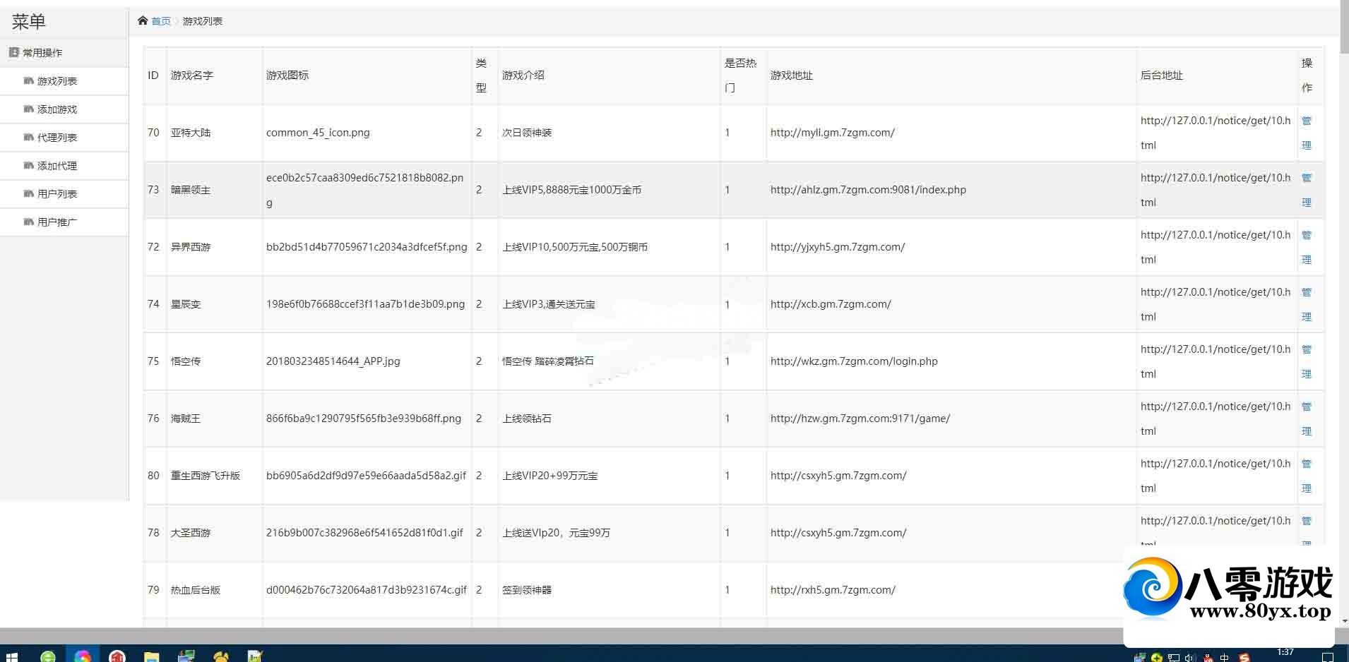Open the Windows Start menu

(11, 656)
